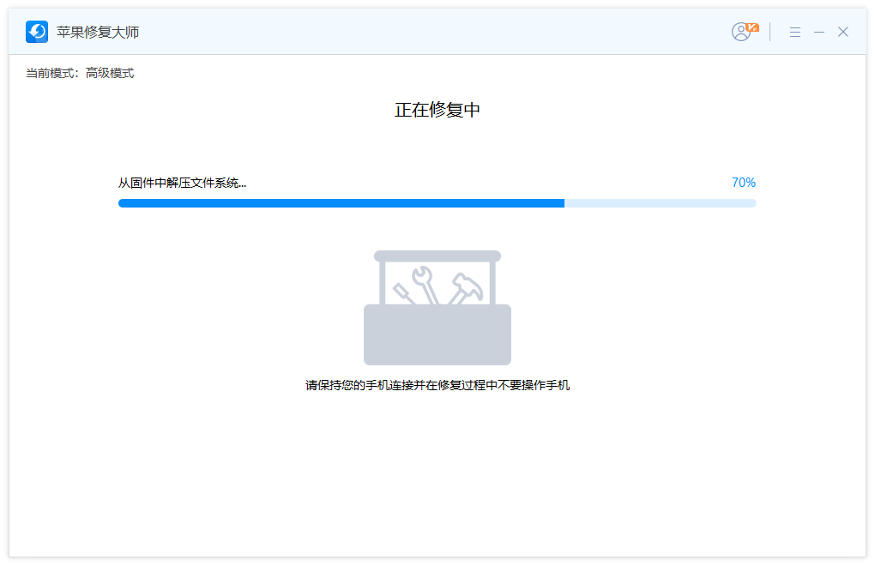Click the 苹果修复大师 app logo icon
The image size is (875, 566).
pos(37,32)
